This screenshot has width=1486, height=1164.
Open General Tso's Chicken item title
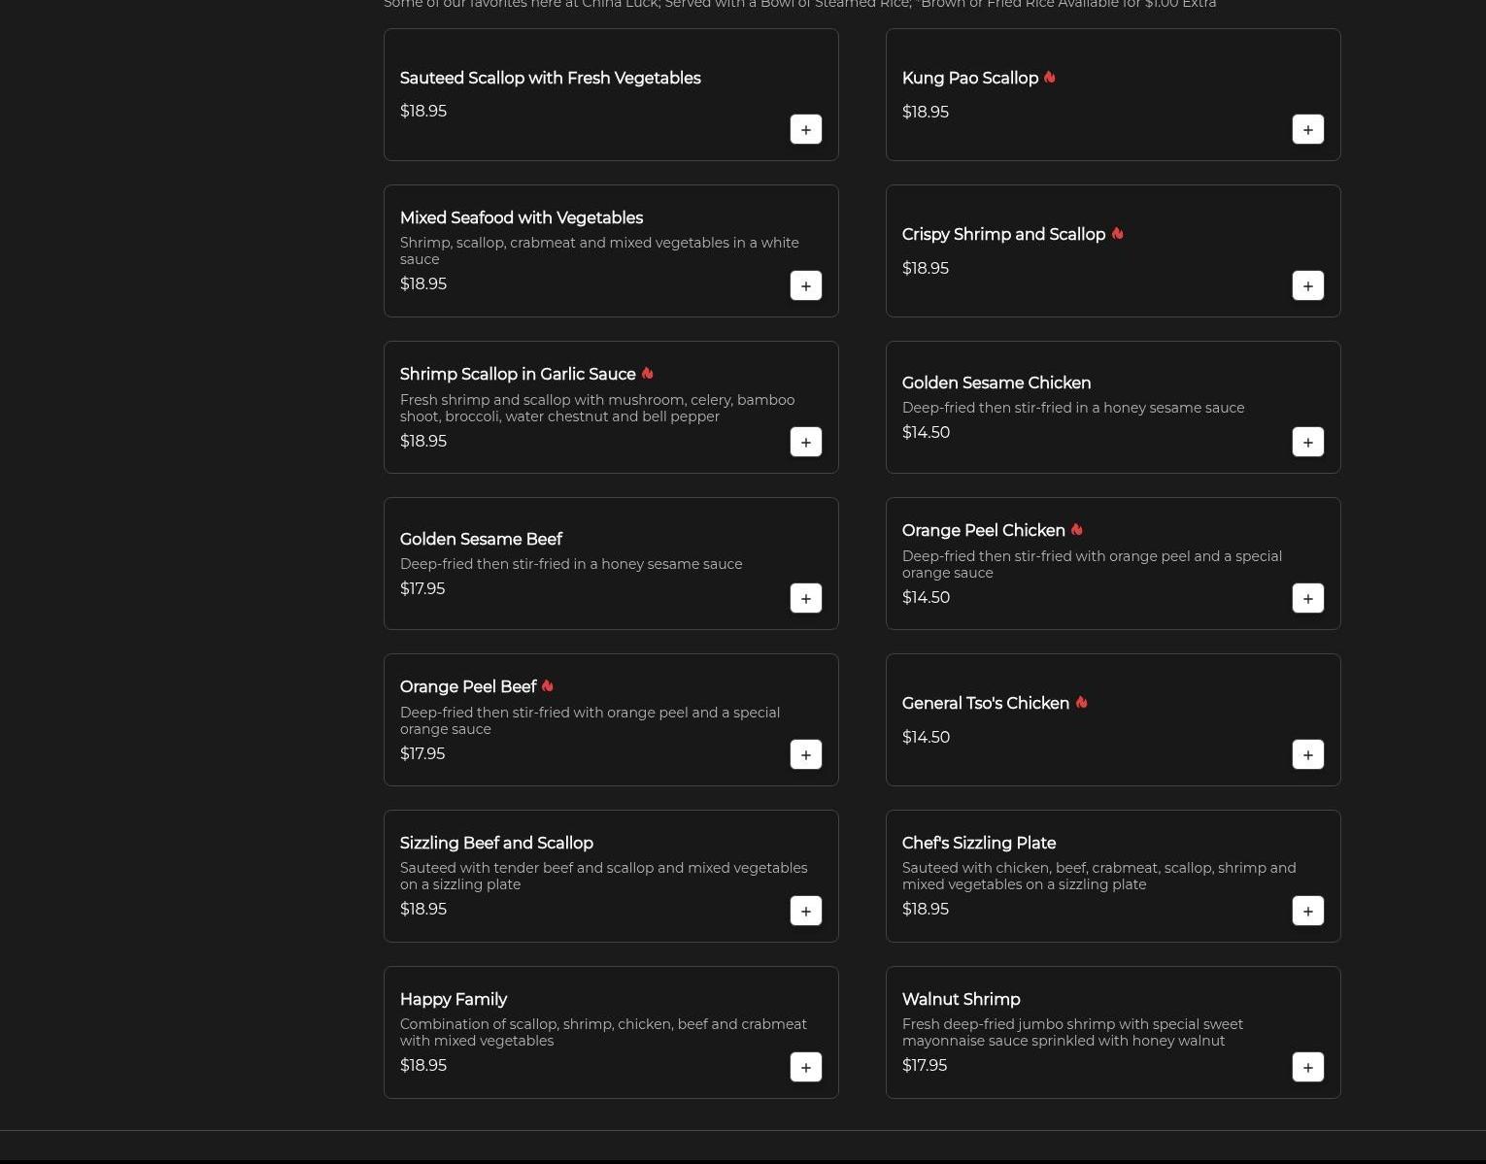coord(985,704)
